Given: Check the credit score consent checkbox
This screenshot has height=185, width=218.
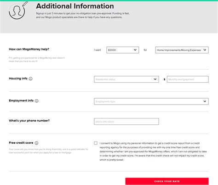Looking at the screenshot, I should click(96, 143).
